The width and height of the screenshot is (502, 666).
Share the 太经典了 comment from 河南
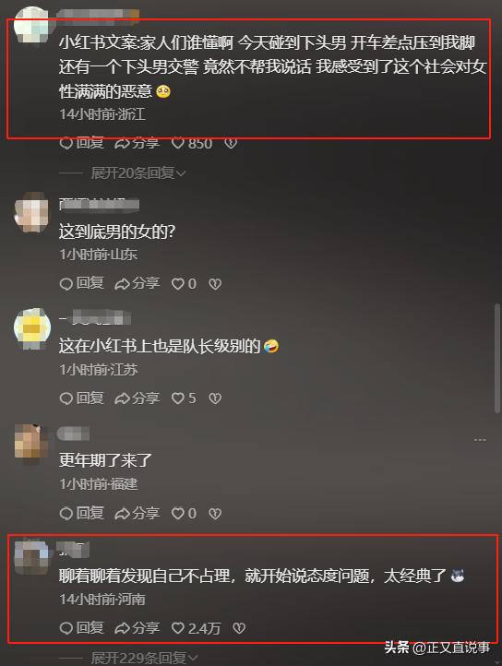pos(137,628)
